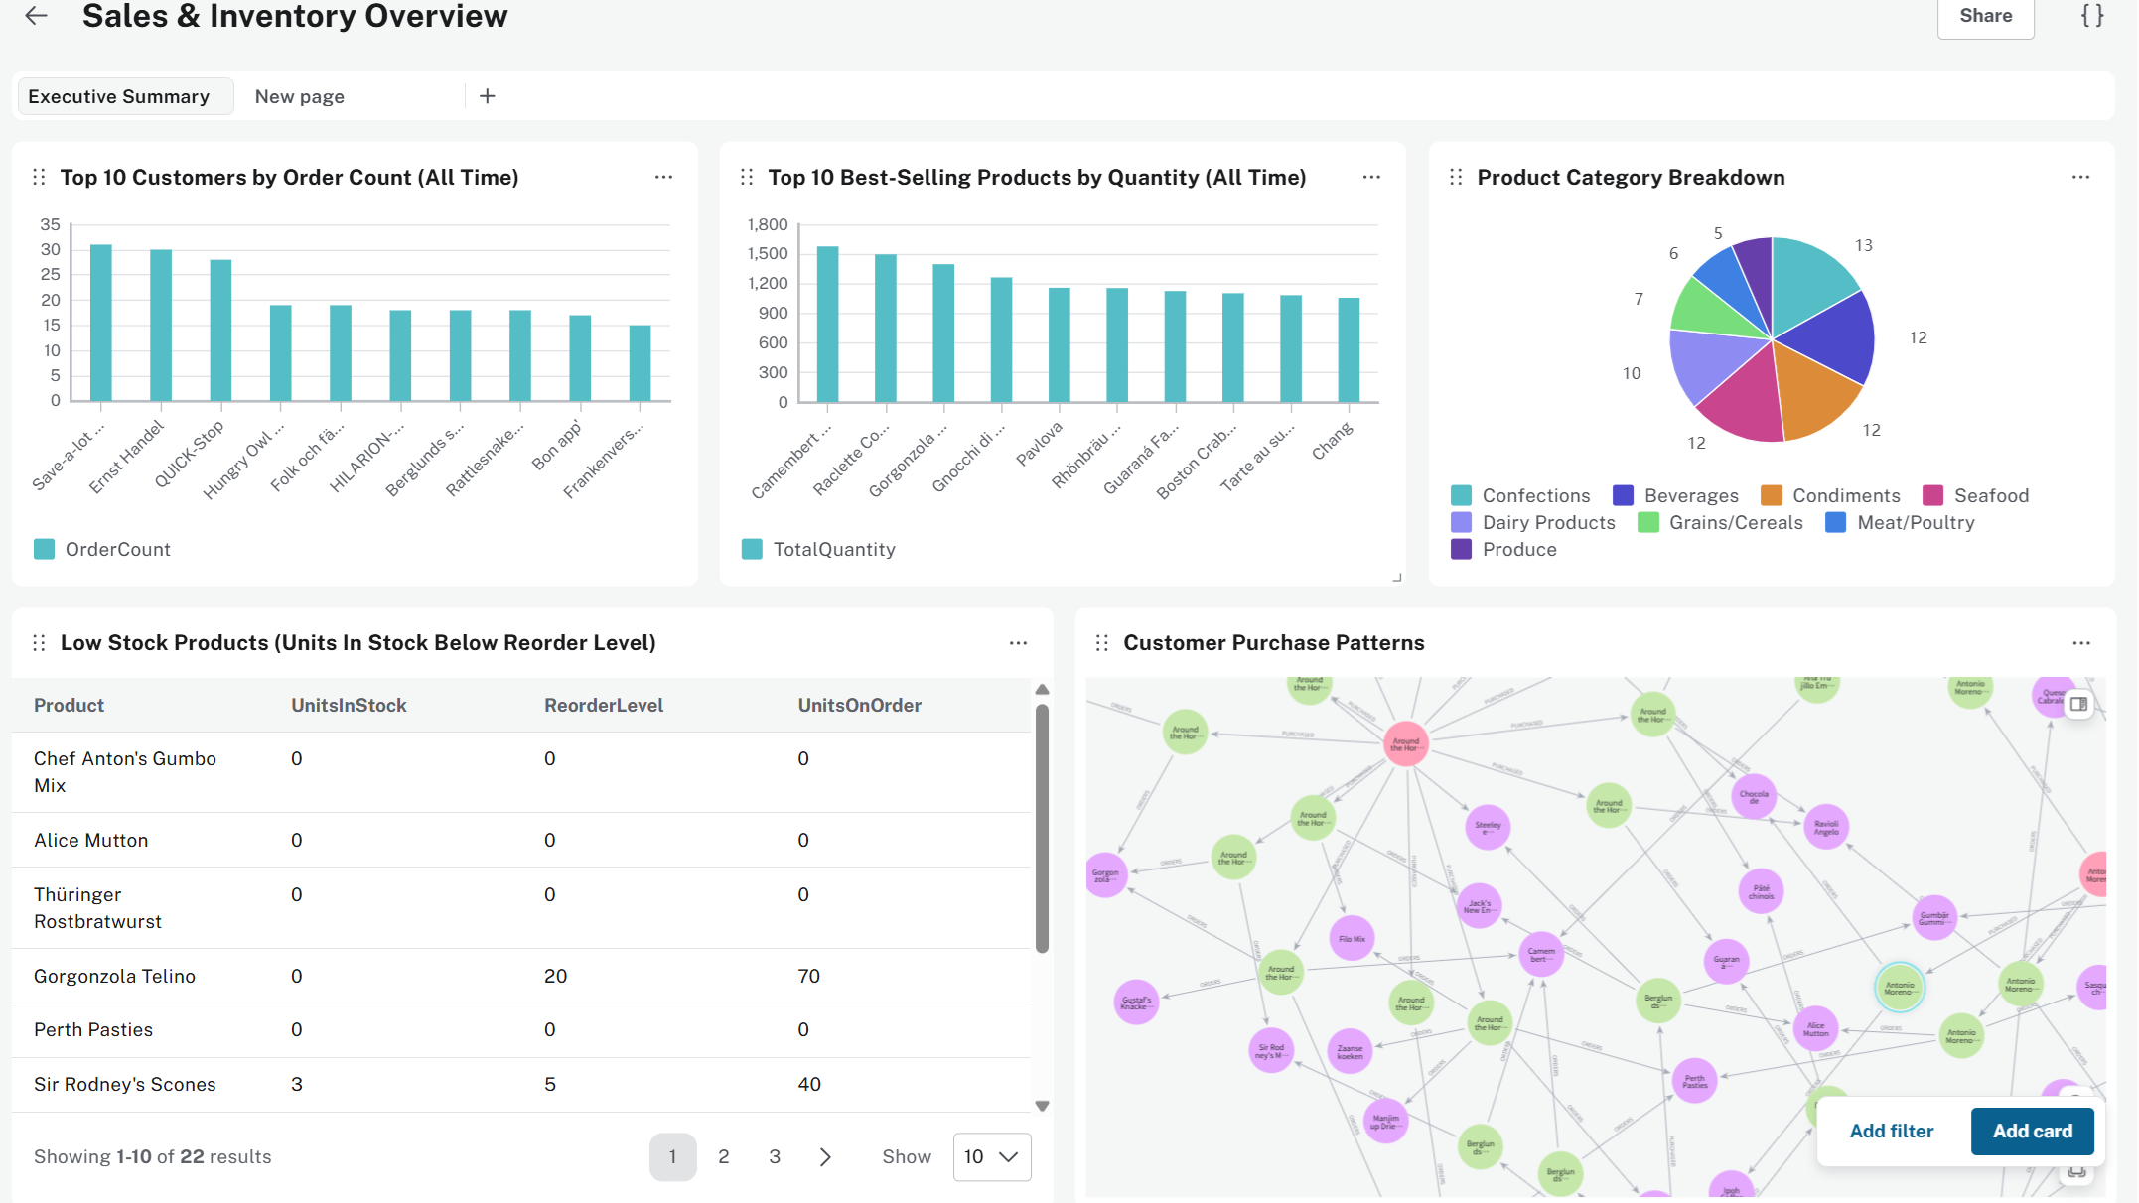Toggle graph side panel icon
2139x1203 pixels.
click(2078, 704)
